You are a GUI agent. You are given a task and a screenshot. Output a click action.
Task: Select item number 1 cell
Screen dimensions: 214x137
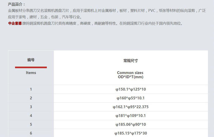31,89
